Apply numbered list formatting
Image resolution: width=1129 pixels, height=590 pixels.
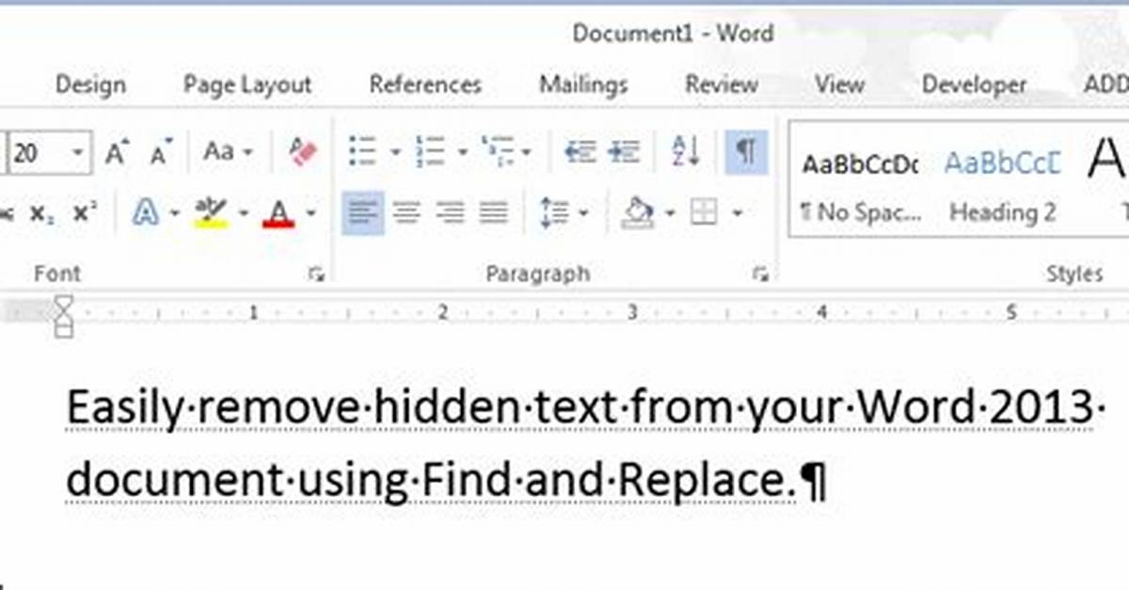click(430, 151)
